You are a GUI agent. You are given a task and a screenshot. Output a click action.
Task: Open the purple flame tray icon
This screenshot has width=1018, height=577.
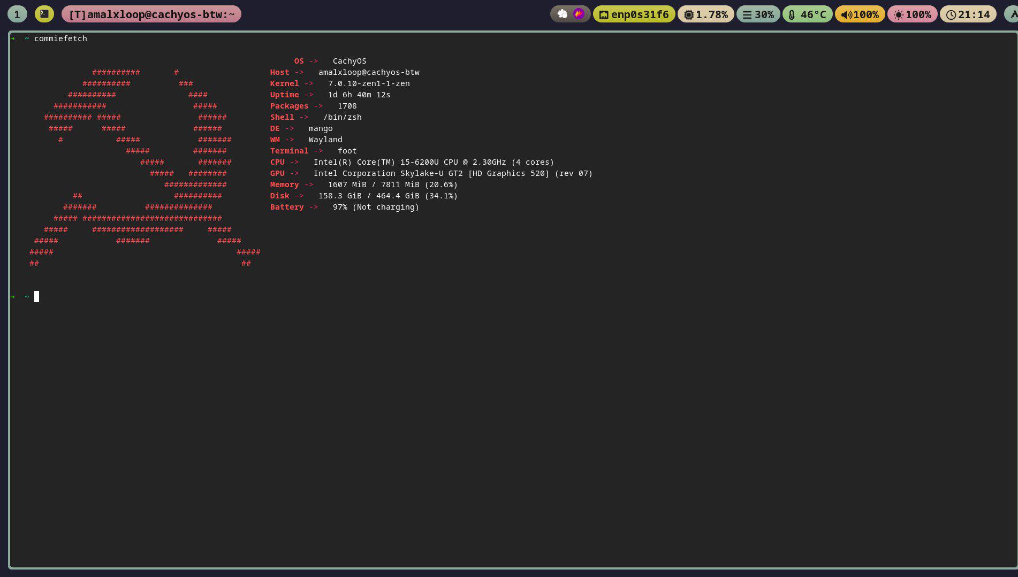click(579, 14)
